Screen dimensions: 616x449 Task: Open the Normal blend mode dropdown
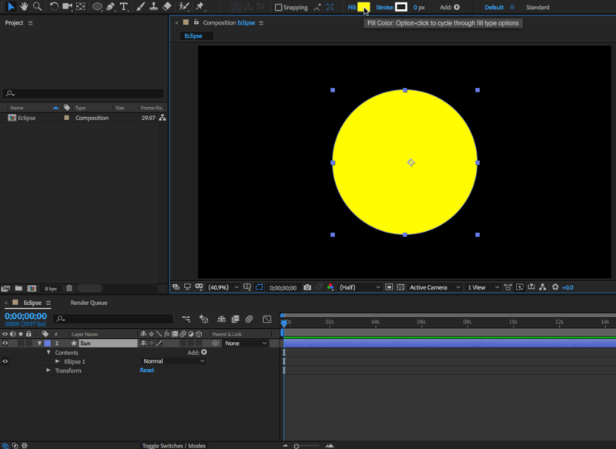[174, 361]
